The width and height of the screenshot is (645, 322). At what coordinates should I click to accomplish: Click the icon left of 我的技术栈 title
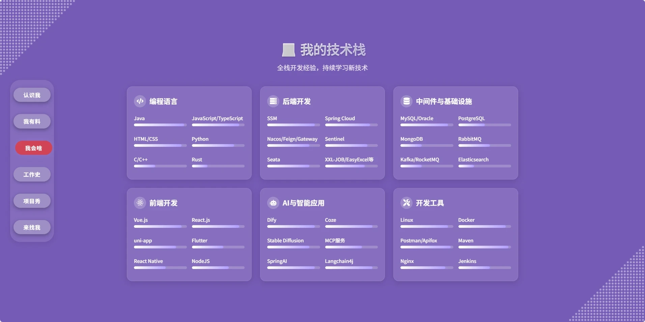tap(288, 50)
